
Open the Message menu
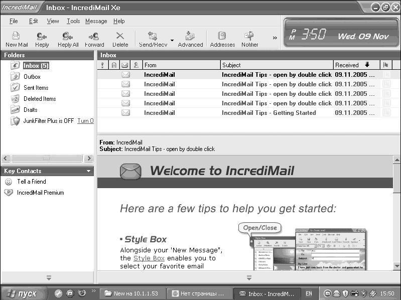(96, 21)
